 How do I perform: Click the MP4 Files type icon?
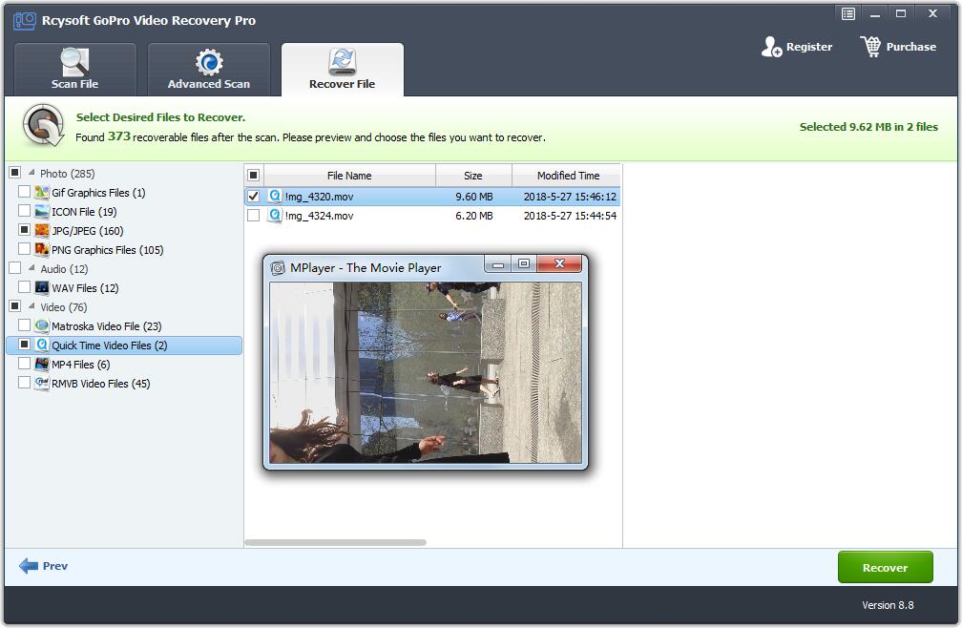pyautogui.click(x=42, y=365)
